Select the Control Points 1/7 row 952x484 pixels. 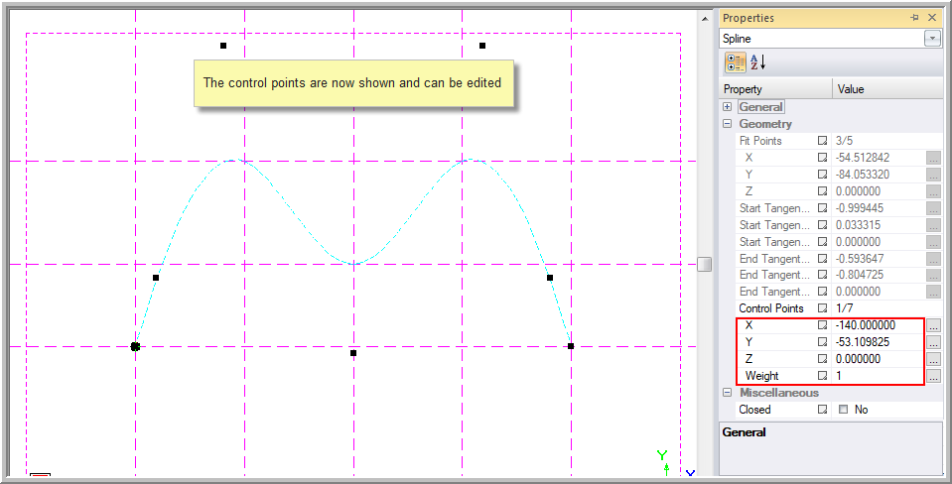[x=831, y=308]
